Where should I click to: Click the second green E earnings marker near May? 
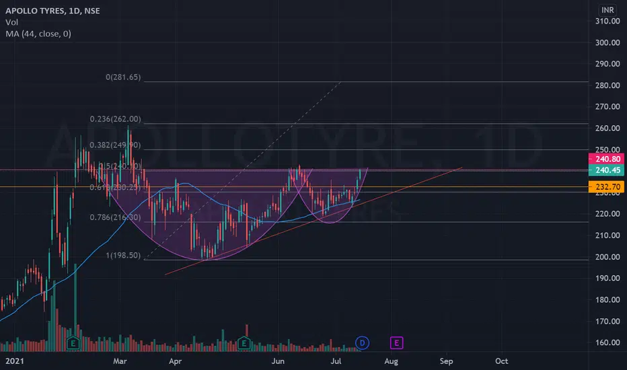[x=244, y=343]
